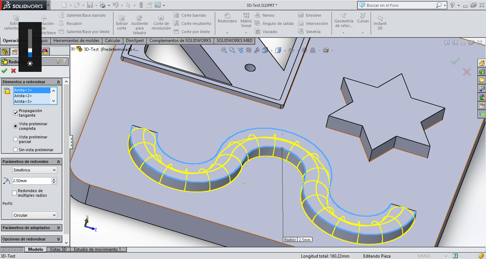Switch to the DimXpert tab

click(135, 41)
